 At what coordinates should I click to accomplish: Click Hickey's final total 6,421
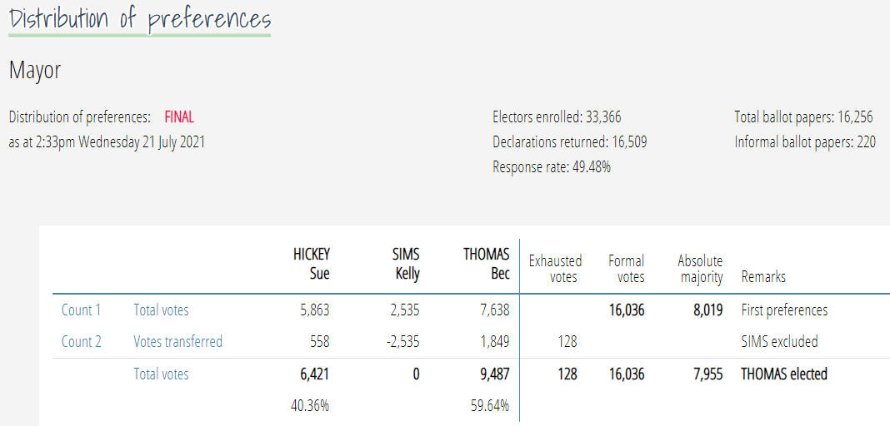click(313, 374)
